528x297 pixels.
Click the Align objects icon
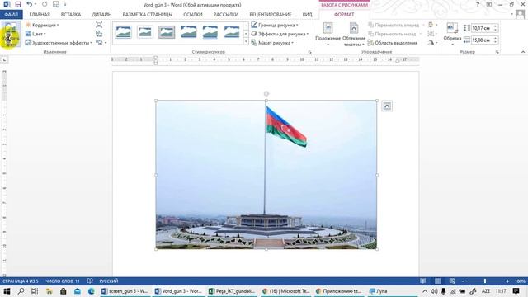coord(432,25)
